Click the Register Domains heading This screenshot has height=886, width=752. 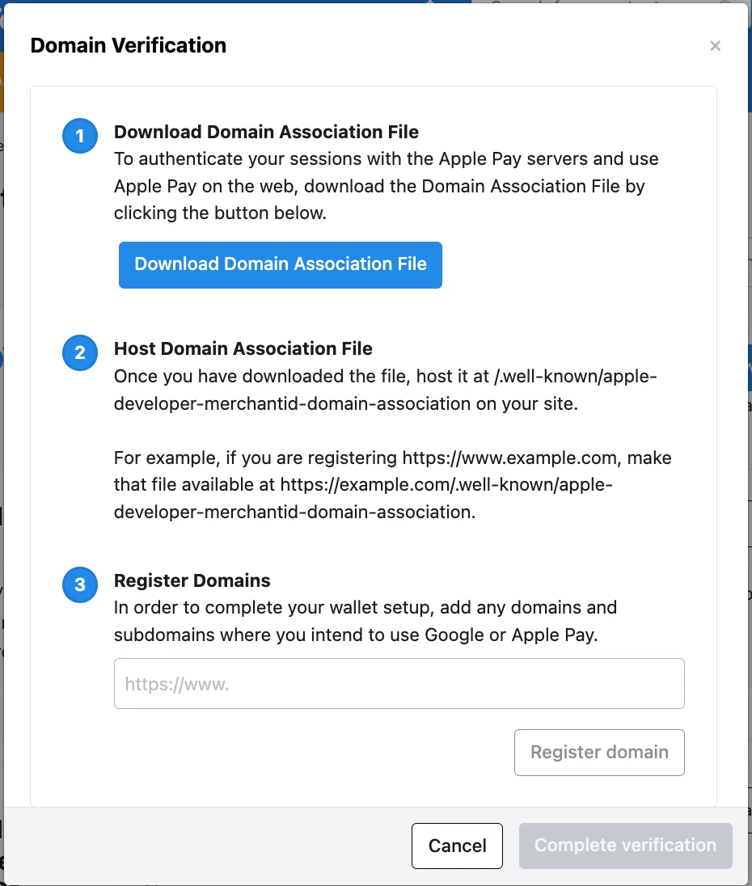tap(192, 580)
